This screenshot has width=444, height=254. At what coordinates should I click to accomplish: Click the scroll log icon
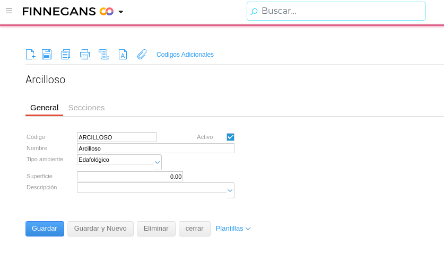104,54
